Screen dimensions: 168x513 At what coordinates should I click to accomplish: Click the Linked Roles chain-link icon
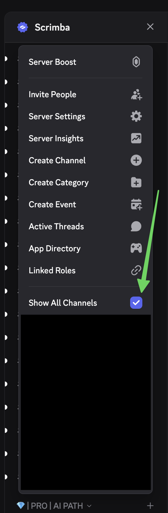click(136, 271)
